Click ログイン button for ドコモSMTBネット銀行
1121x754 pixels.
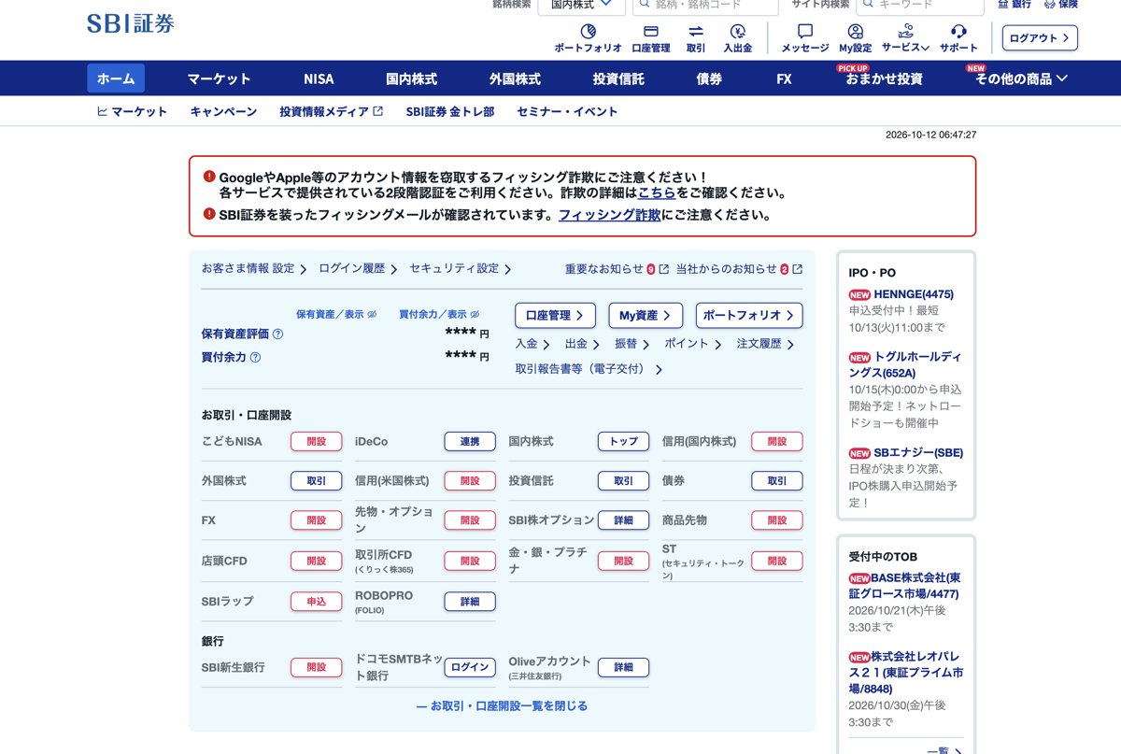pyautogui.click(x=470, y=667)
